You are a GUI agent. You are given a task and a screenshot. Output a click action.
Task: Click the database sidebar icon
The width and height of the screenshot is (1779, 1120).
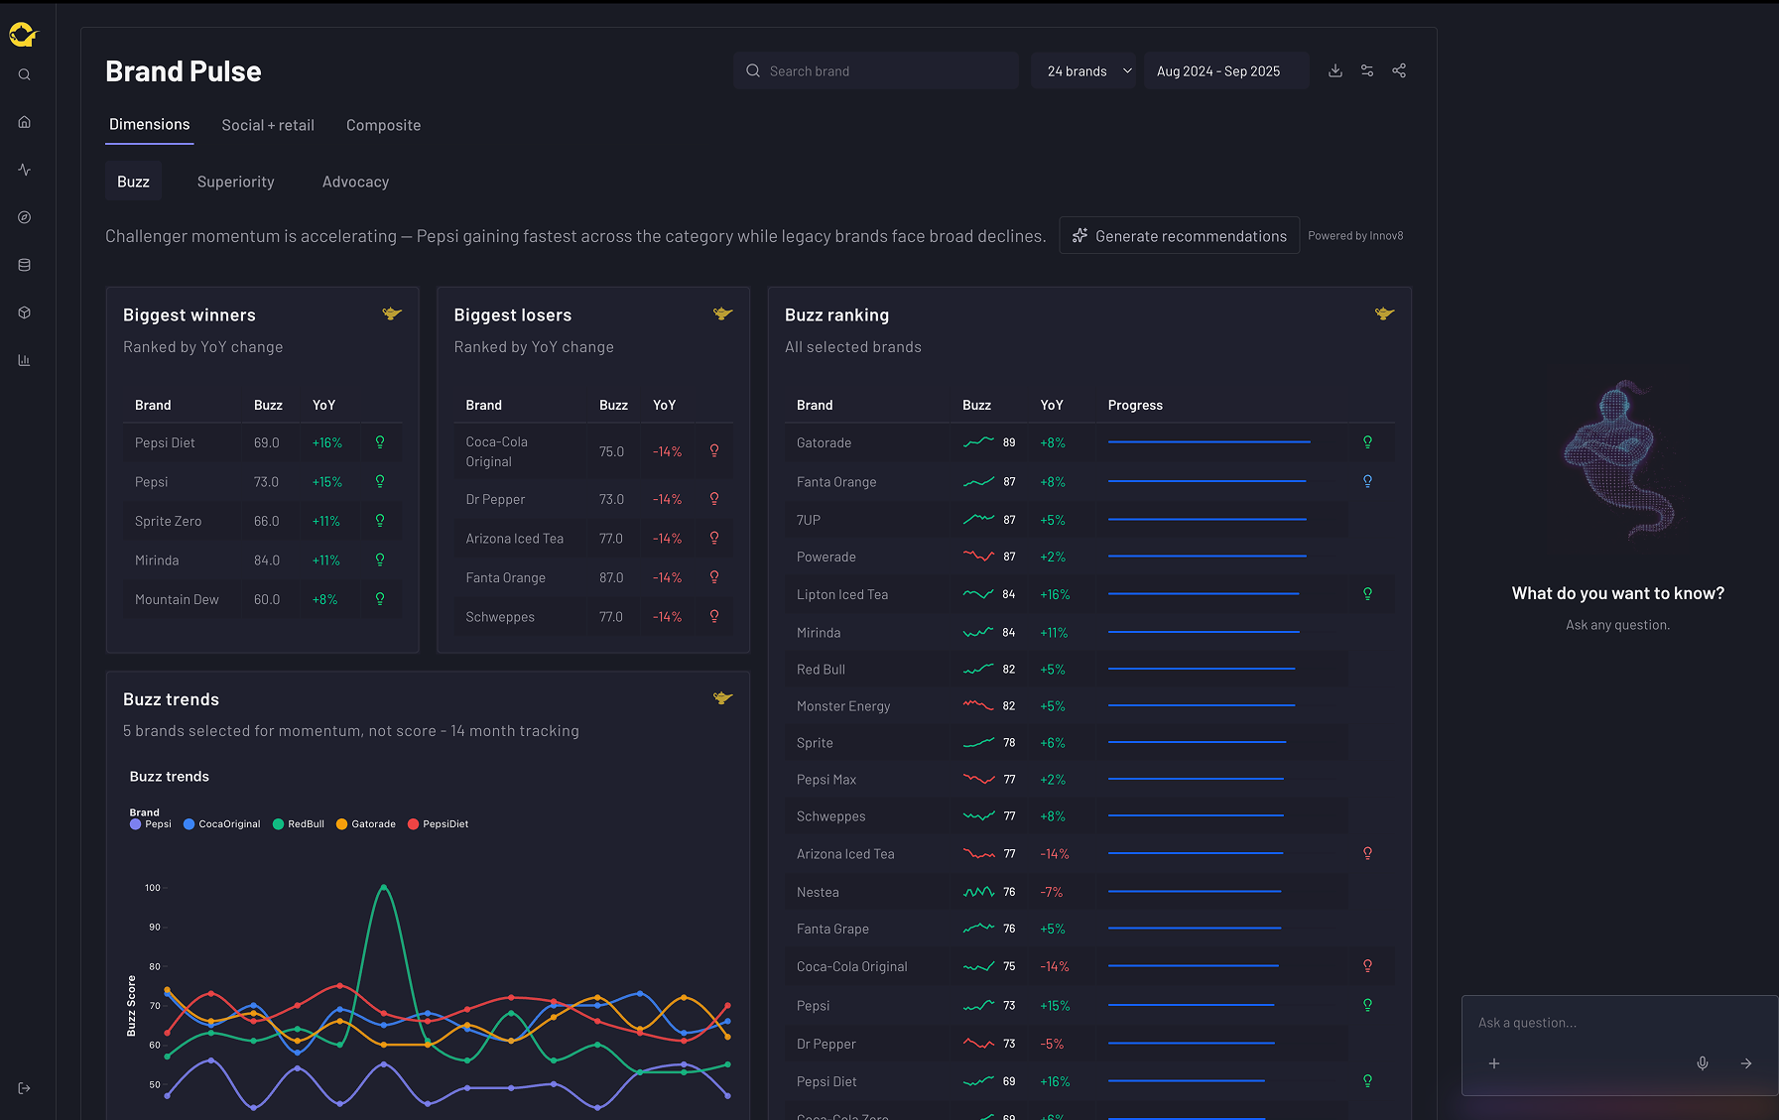click(x=25, y=265)
